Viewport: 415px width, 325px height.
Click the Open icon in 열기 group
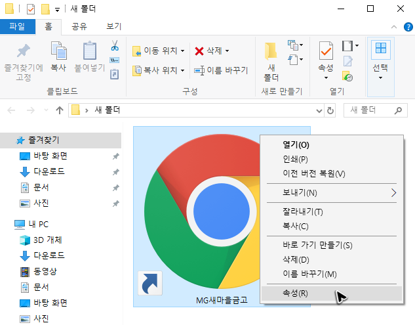pos(347,46)
